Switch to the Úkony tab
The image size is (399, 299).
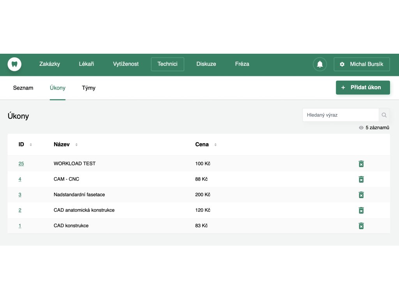(58, 88)
